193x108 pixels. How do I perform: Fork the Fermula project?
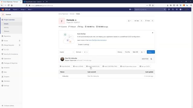[147, 21]
